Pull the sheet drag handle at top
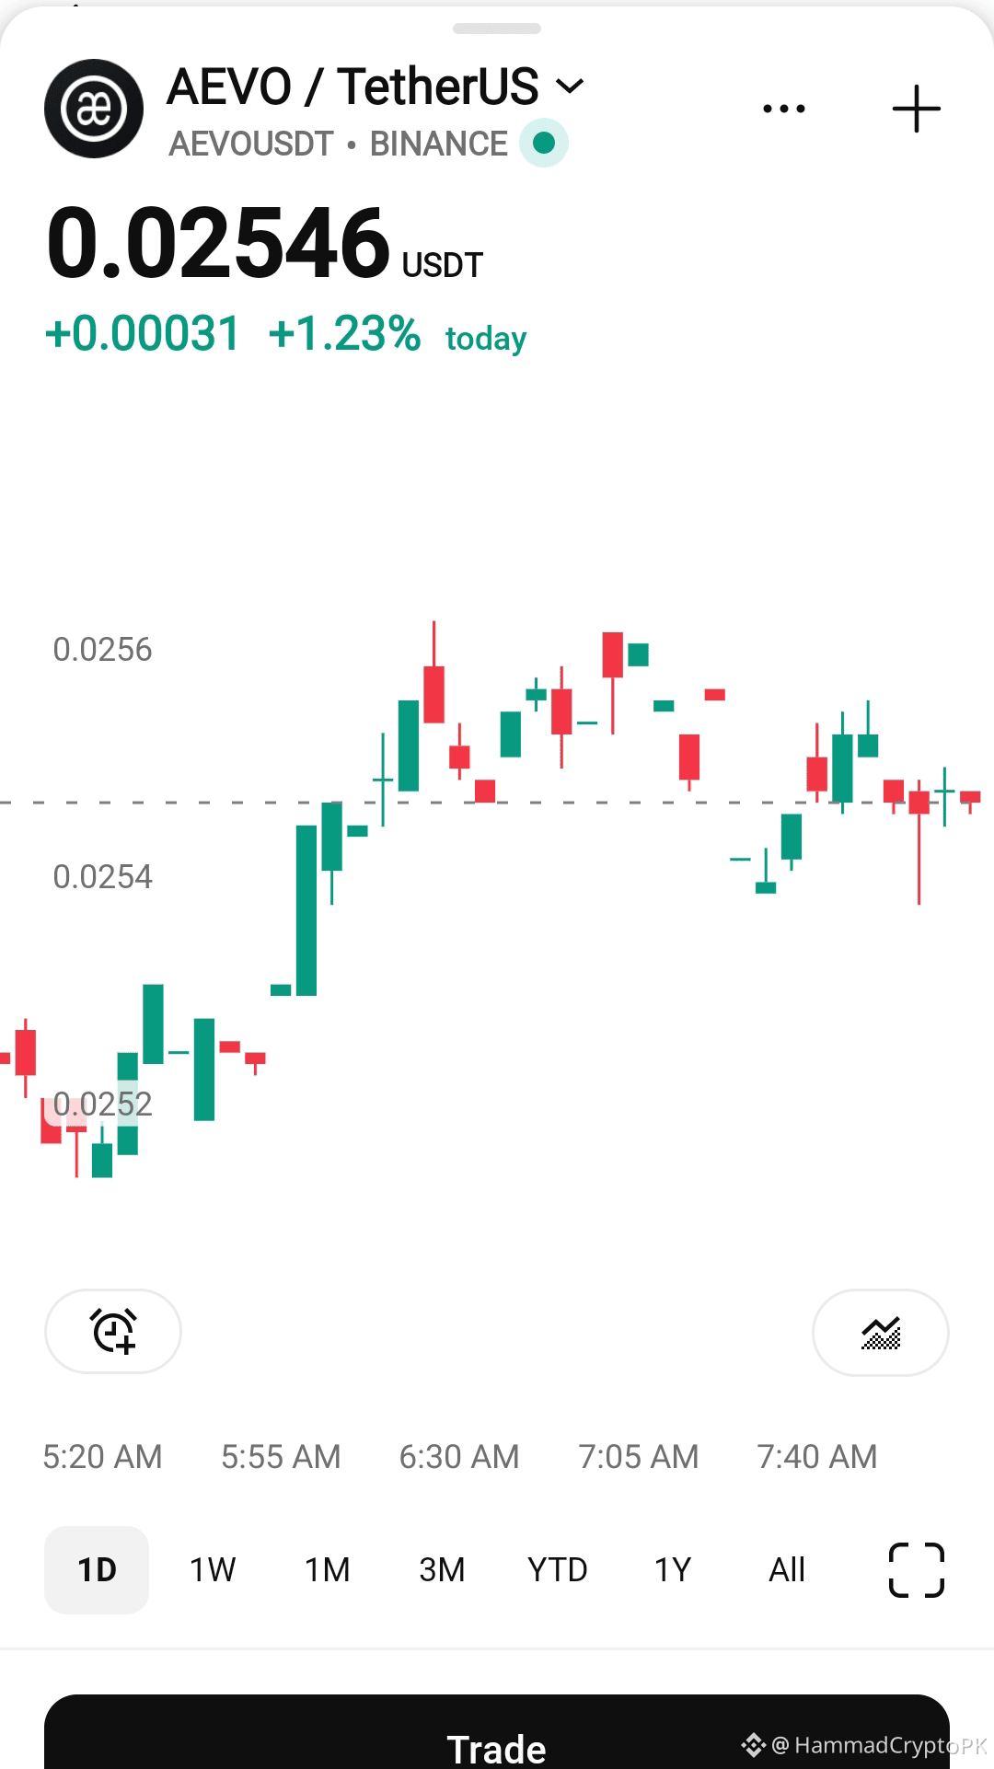The height and width of the screenshot is (1769, 994). point(497,29)
